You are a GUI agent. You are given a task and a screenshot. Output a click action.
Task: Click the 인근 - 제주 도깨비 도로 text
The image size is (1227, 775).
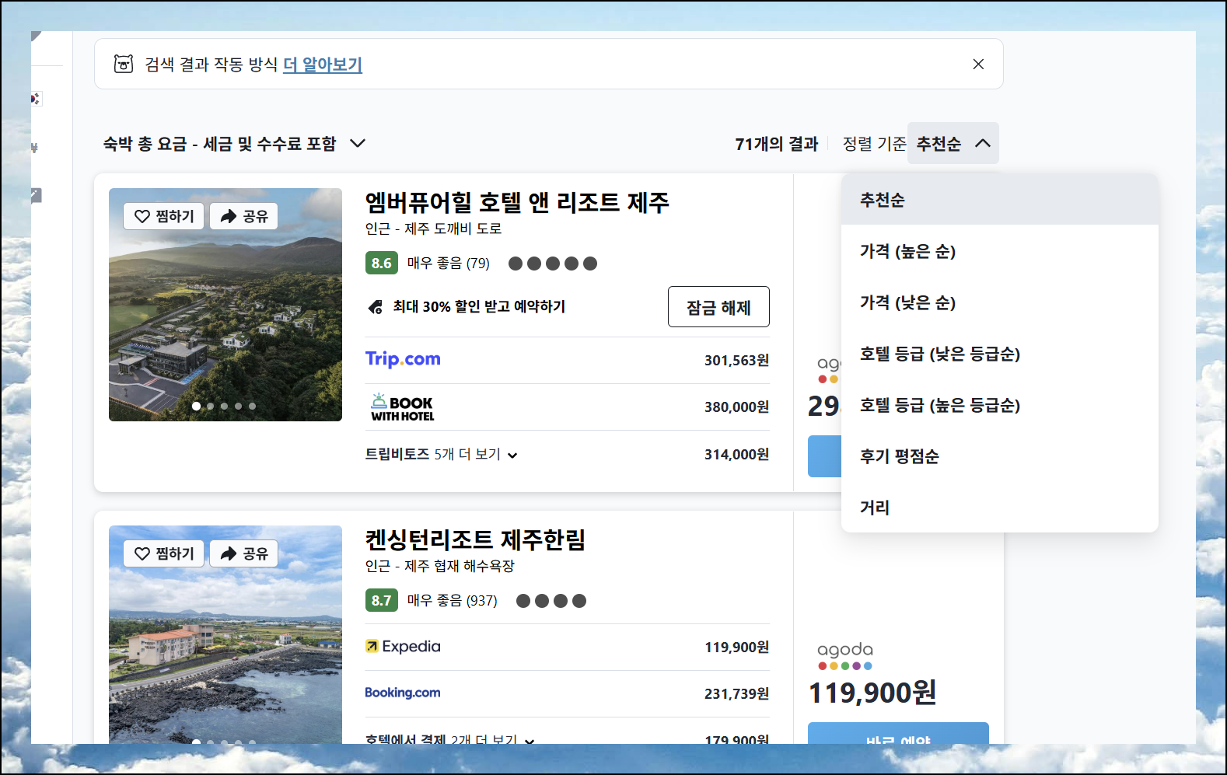pyautogui.click(x=434, y=229)
